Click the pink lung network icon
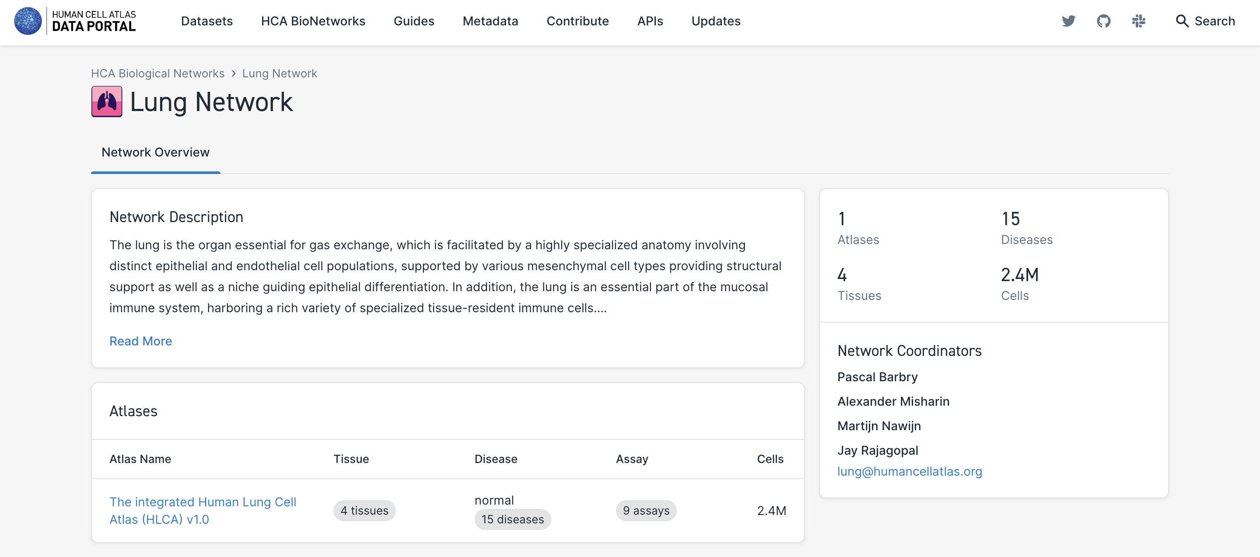The width and height of the screenshot is (1260, 557). (107, 101)
